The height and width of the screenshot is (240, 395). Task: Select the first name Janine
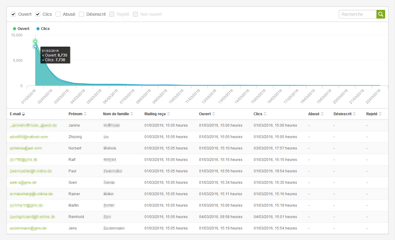pyautogui.click(x=74, y=125)
